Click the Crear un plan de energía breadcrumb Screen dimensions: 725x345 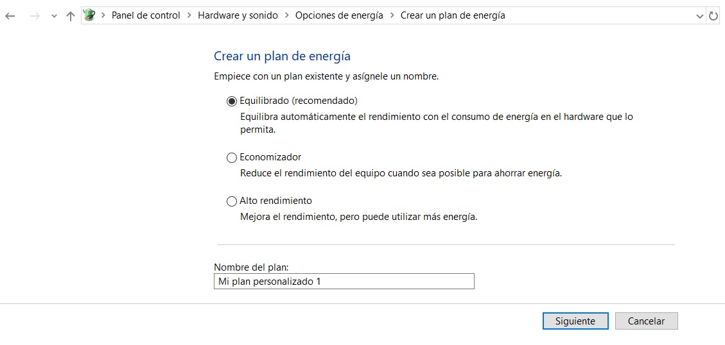point(453,15)
